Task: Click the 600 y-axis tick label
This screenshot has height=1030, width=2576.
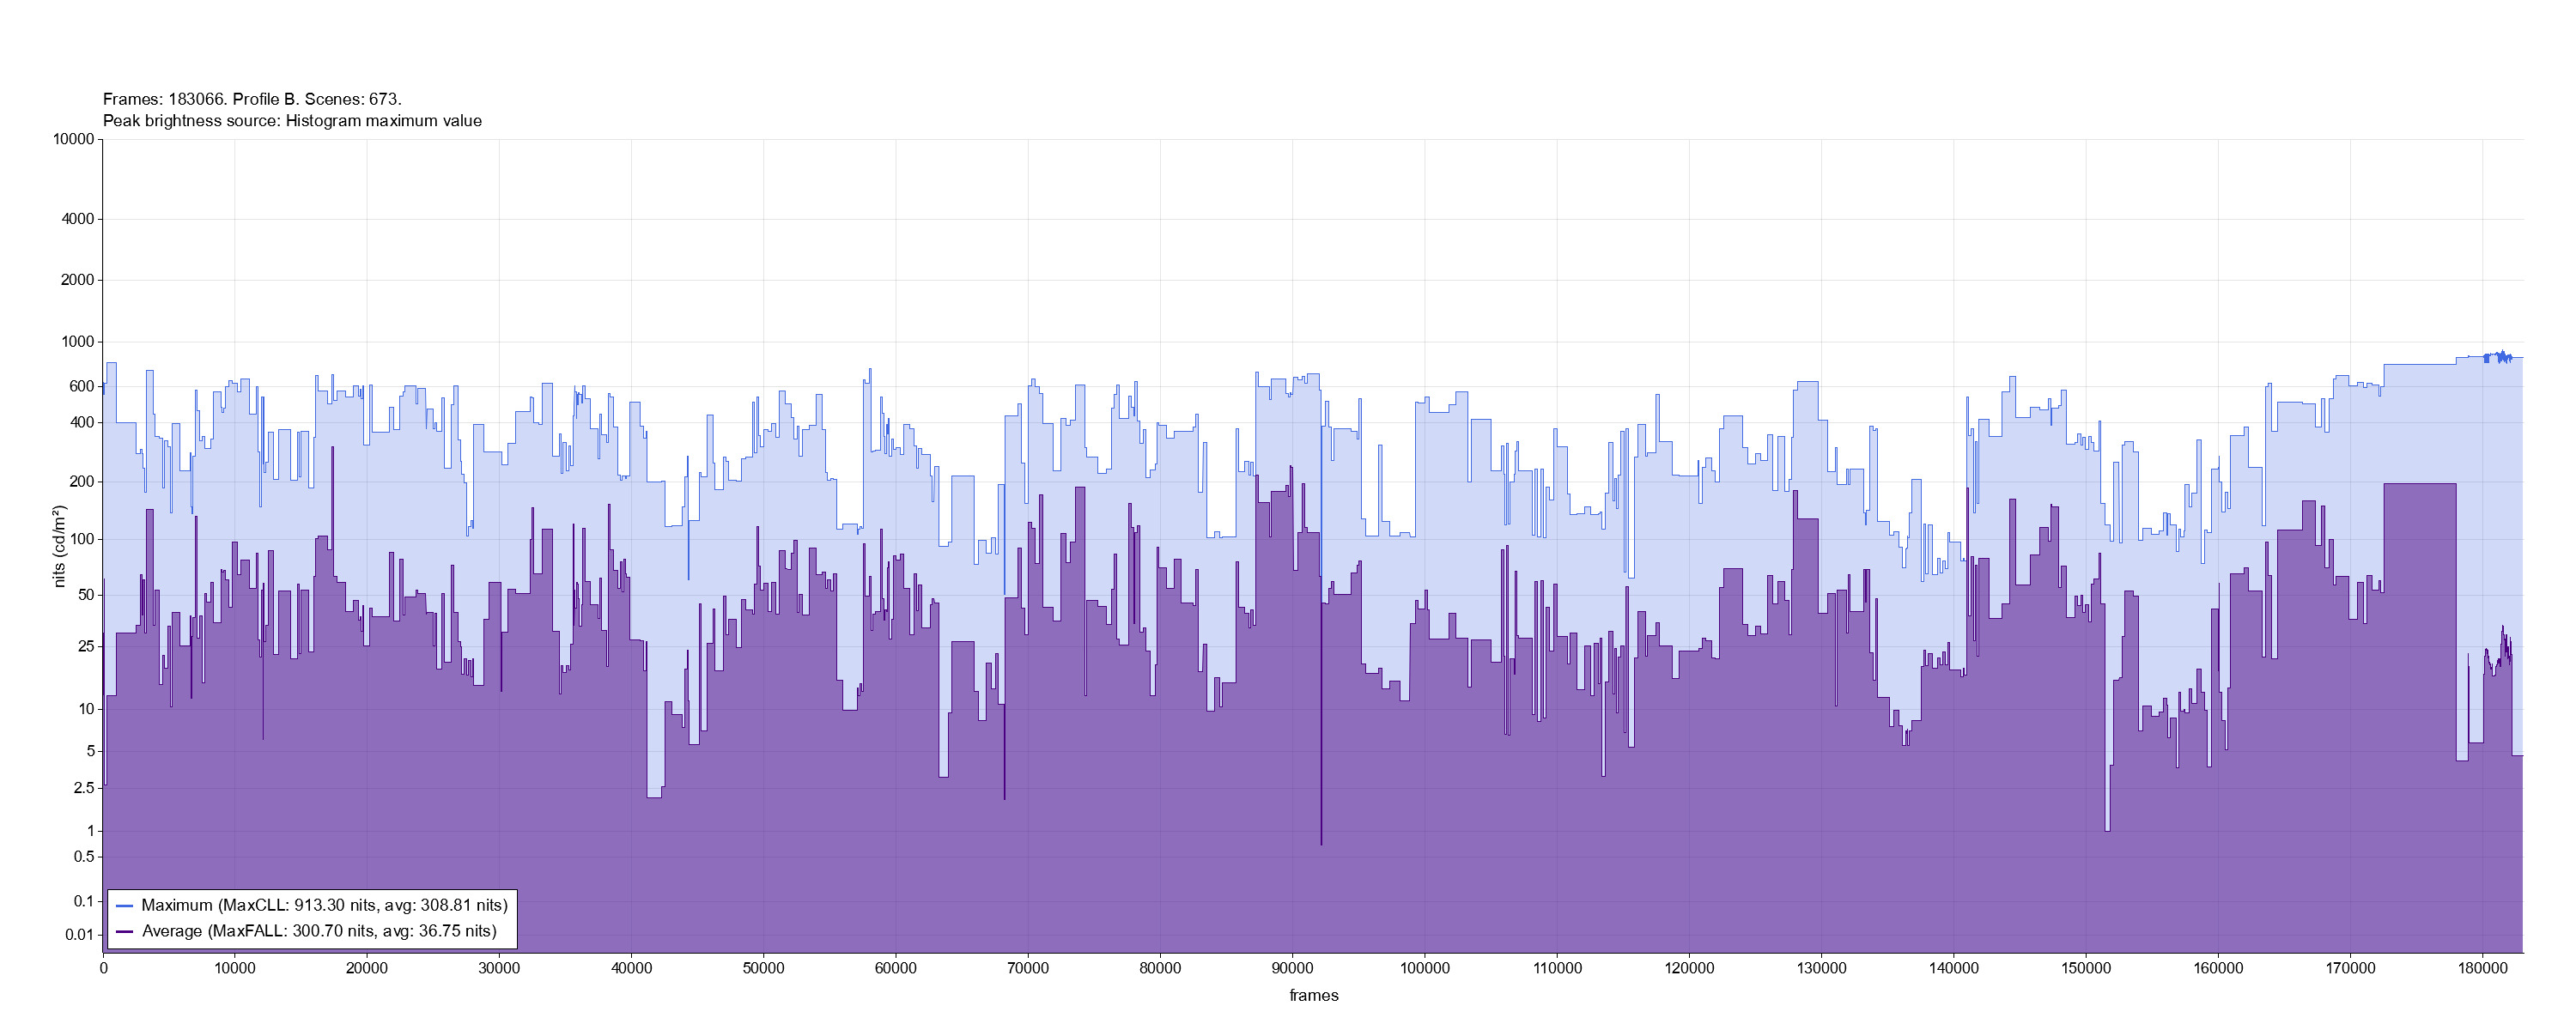Action: pyautogui.click(x=82, y=386)
